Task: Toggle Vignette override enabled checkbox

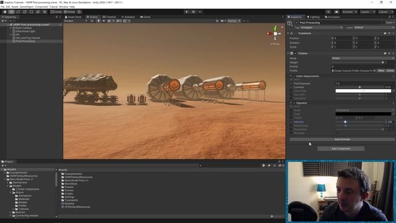Action: point(295,103)
